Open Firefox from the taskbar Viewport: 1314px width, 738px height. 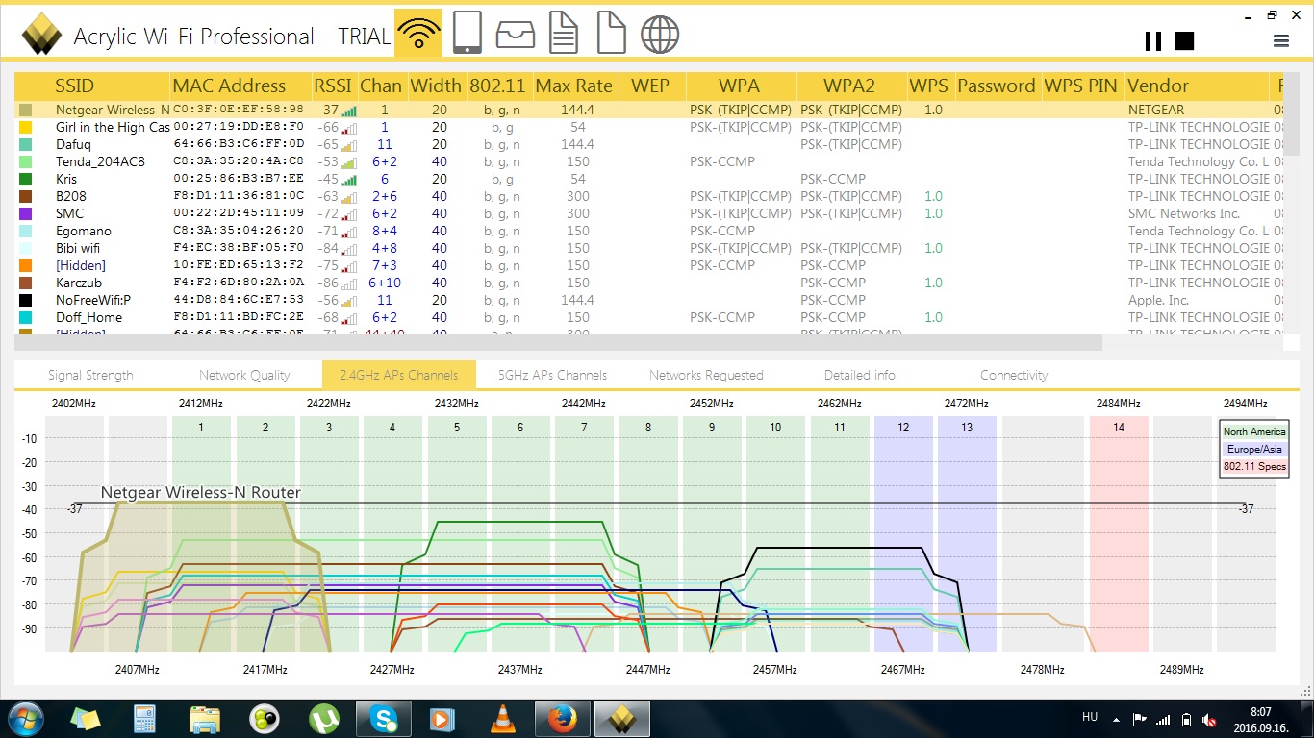[563, 718]
